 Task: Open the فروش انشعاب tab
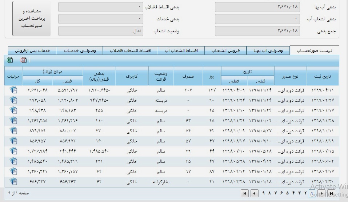click(x=225, y=51)
